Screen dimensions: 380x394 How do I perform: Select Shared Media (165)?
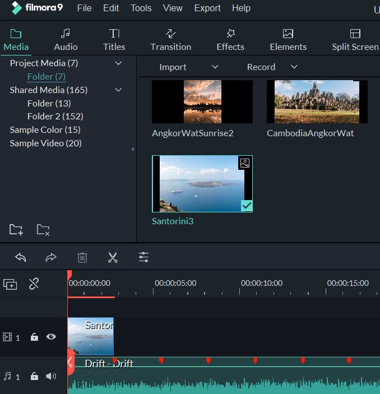[x=49, y=90]
